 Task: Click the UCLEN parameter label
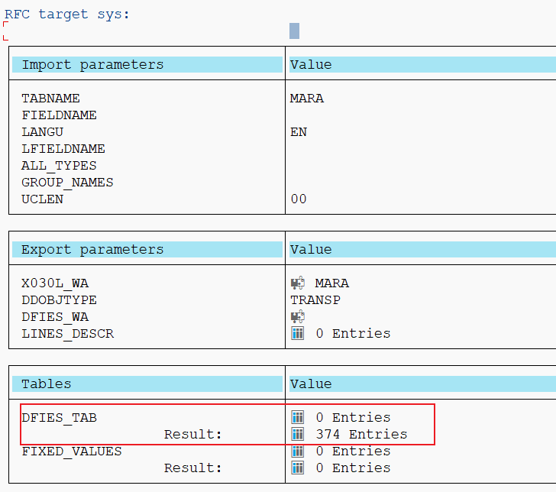tap(42, 199)
